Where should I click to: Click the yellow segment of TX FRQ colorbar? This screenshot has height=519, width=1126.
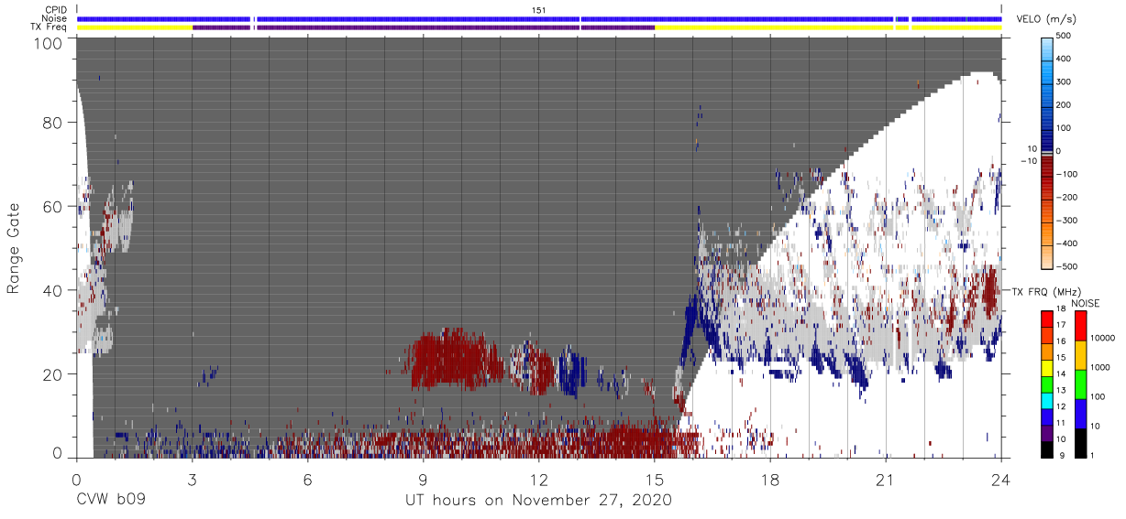tap(1047, 366)
